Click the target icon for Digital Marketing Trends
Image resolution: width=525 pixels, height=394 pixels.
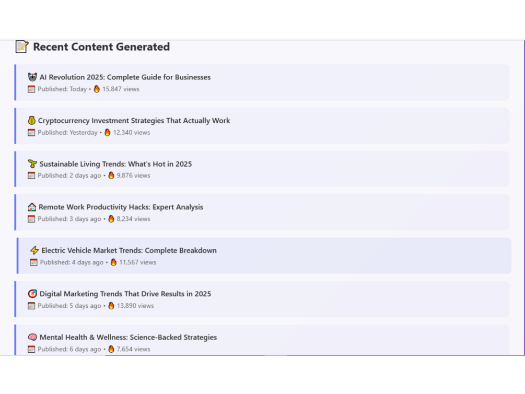tap(32, 294)
